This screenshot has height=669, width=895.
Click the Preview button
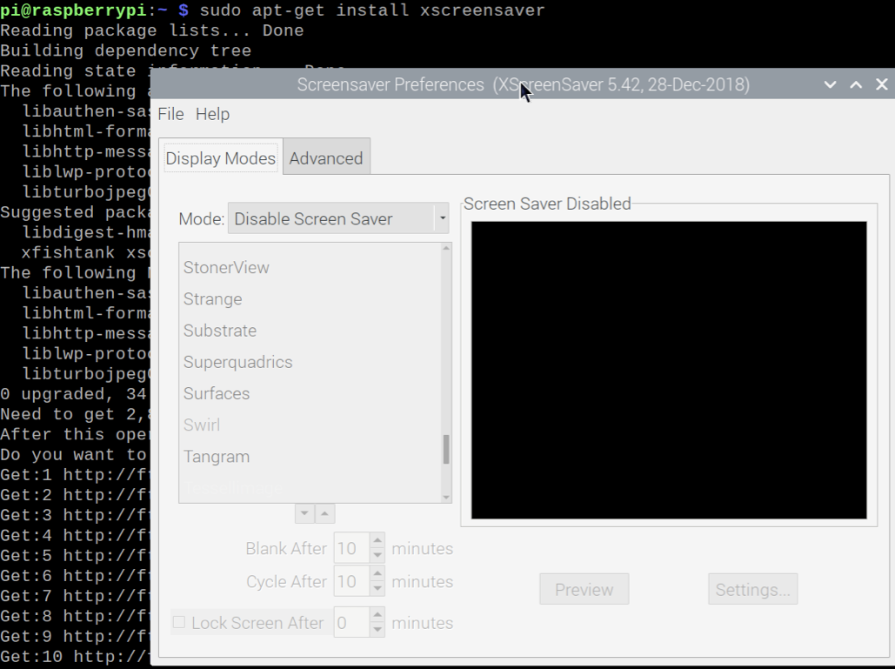[584, 589]
